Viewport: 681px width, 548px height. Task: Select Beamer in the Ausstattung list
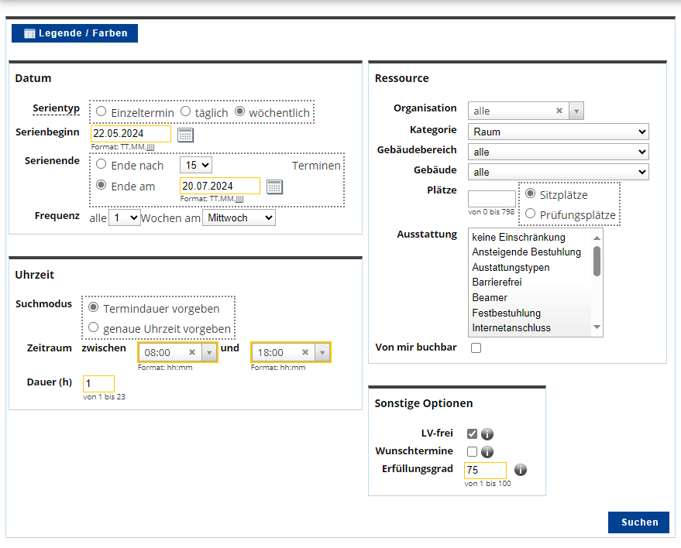[490, 298]
